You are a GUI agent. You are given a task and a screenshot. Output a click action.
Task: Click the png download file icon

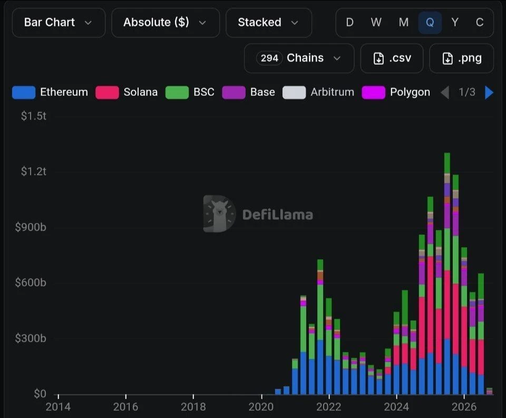447,58
